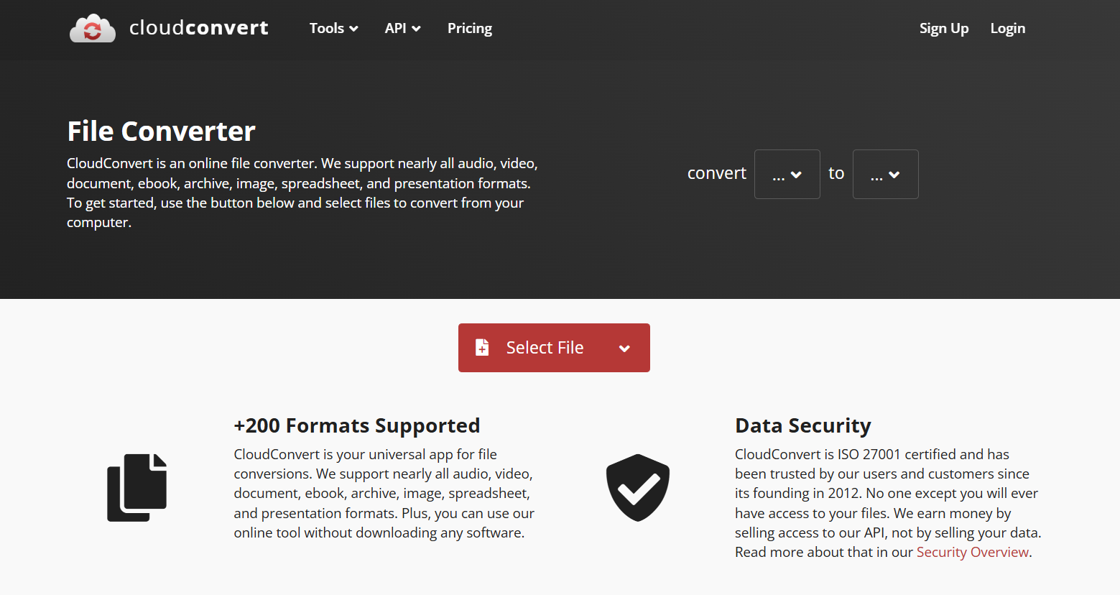Expand the API menu chevron

click(x=416, y=29)
